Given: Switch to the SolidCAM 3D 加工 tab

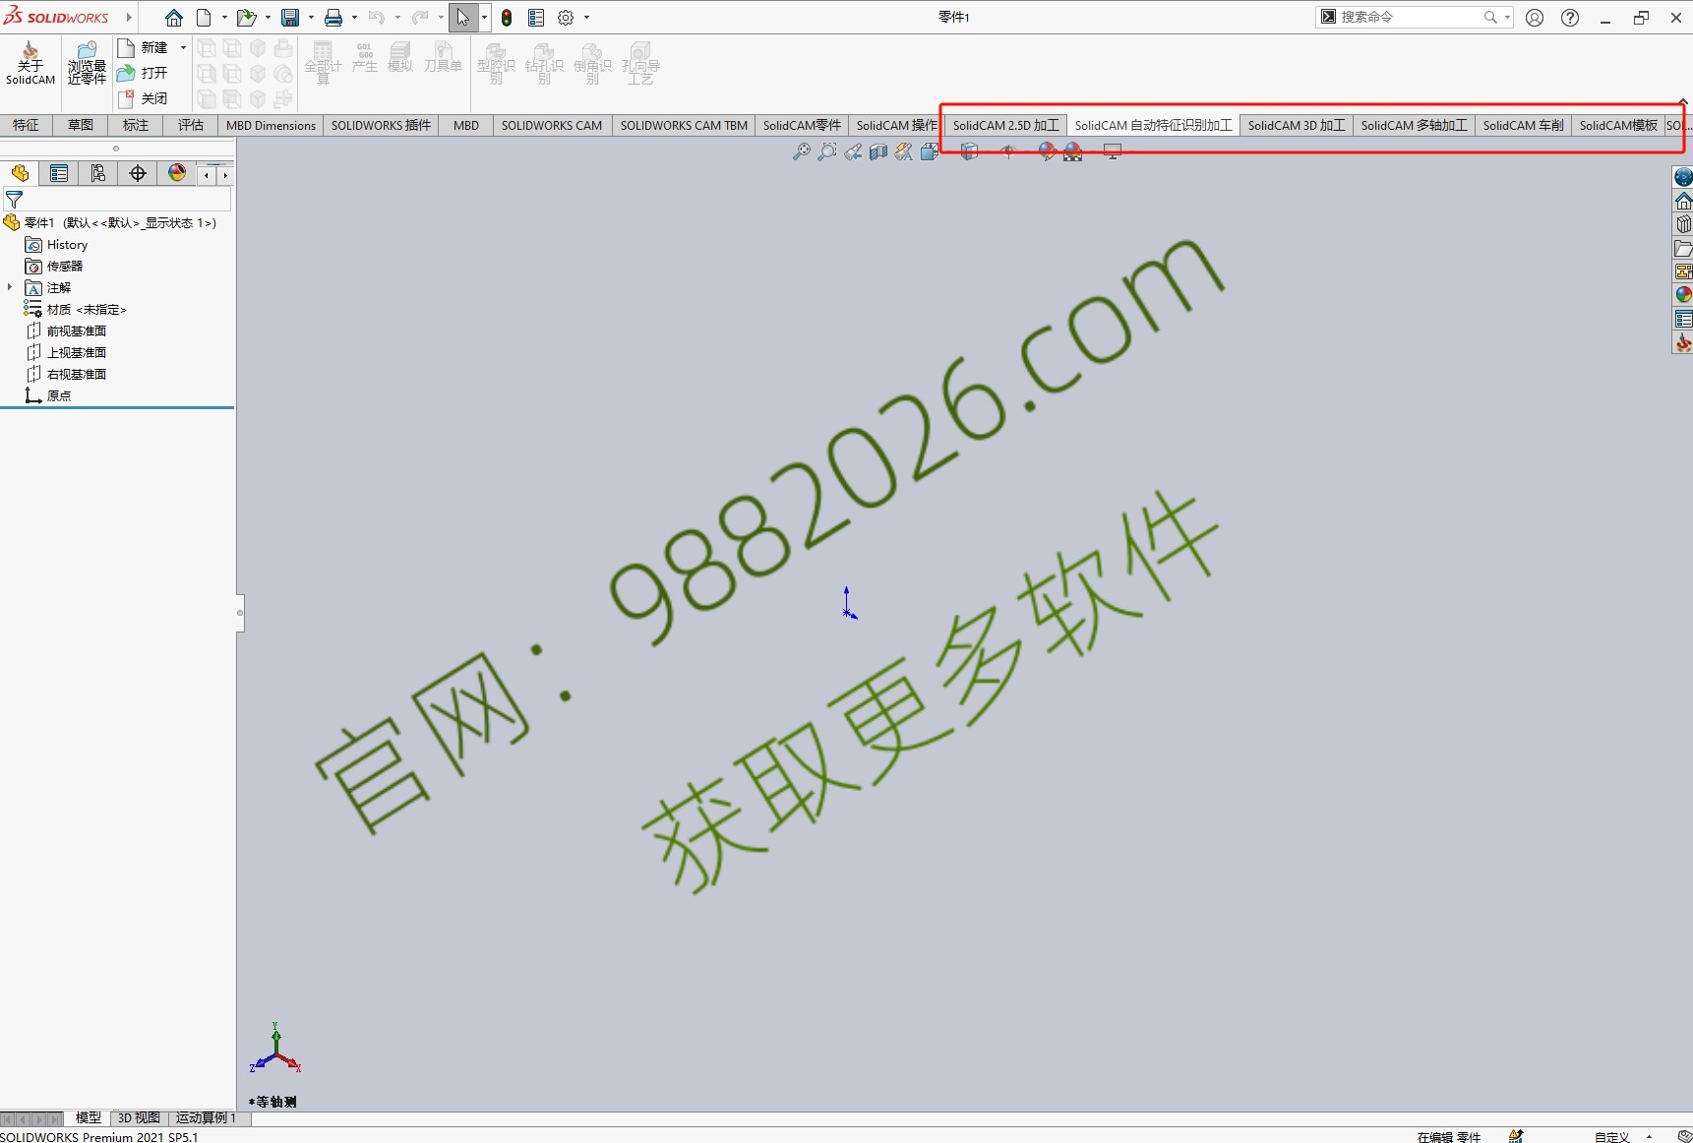Looking at the screenshot, I should tap(1297, 125).
